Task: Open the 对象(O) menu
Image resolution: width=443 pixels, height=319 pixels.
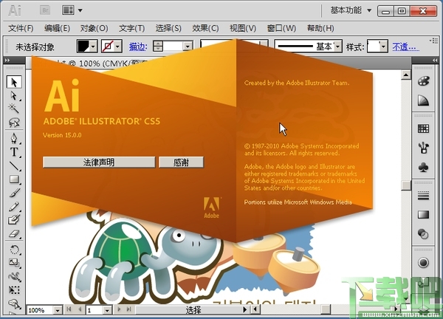Action: (x=94, y=28)
